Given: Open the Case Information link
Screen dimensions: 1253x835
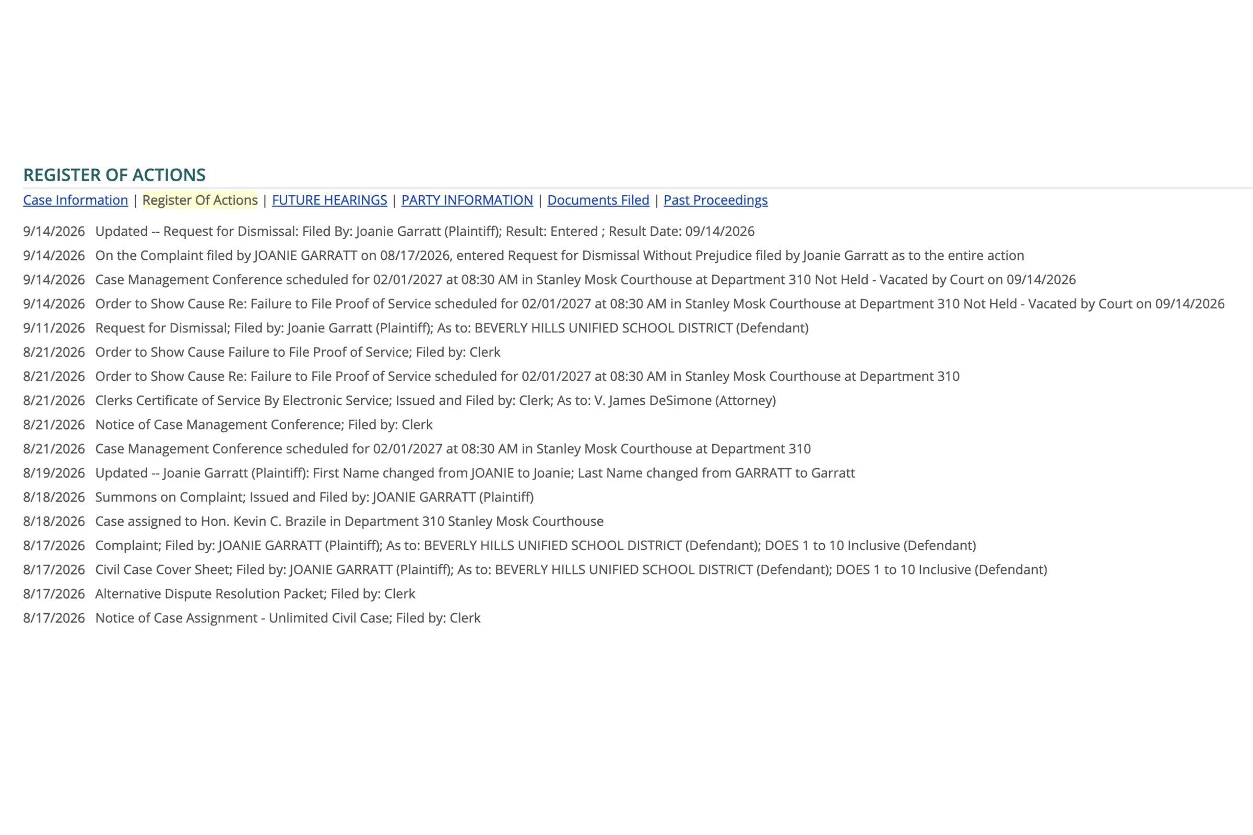Looking at the screenshot, I should point(76,200).
